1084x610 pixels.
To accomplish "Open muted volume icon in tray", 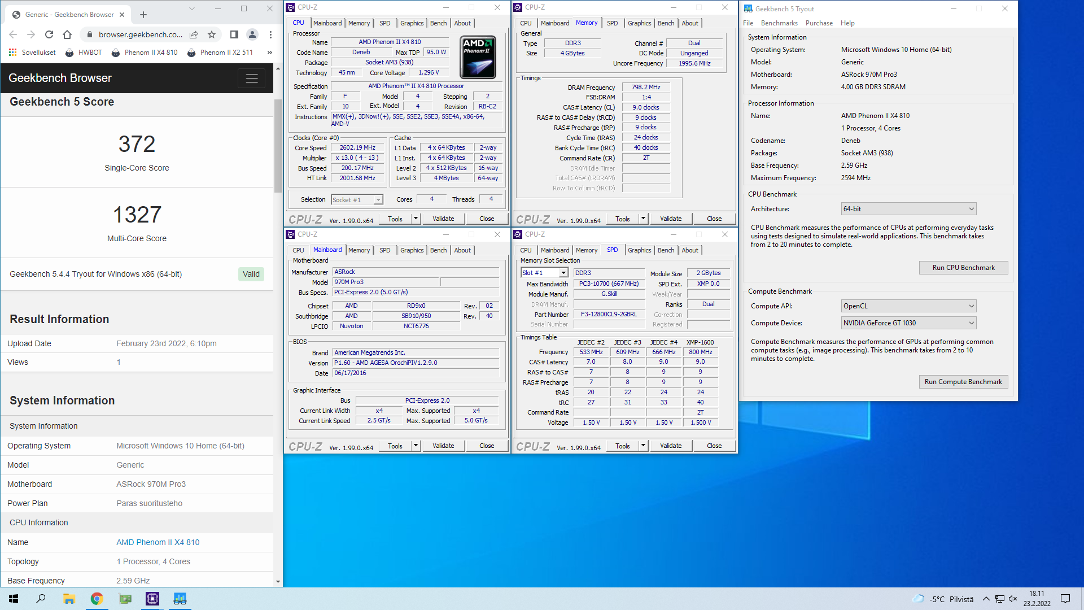I will 1013,599.
